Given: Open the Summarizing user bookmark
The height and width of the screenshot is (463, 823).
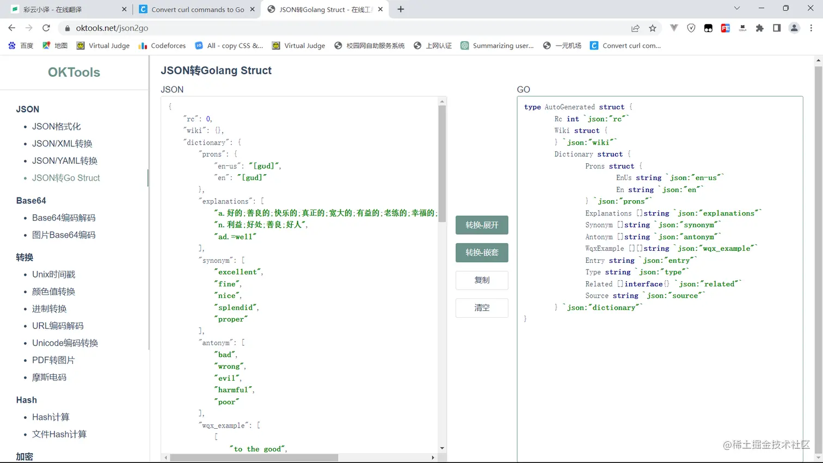Looking at the screenshot, I should coord(497,46).
